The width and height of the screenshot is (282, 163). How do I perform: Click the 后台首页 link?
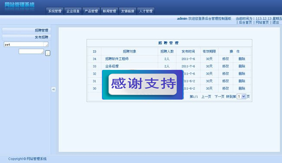(x=245, y=22)
